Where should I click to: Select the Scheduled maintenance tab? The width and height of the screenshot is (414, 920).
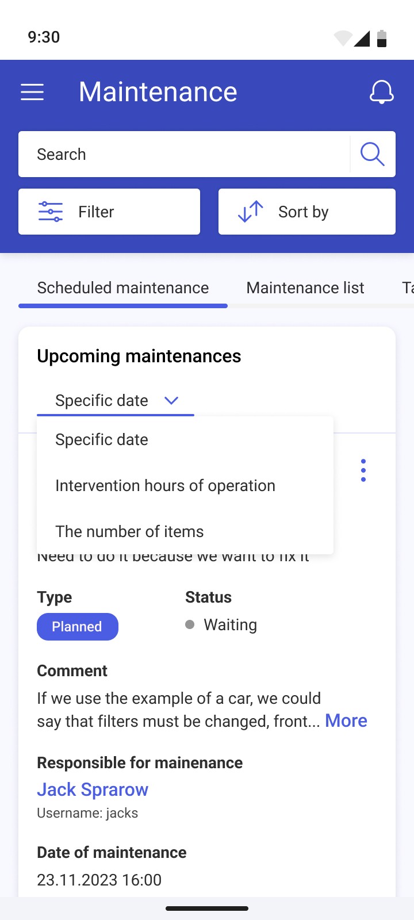(123, 287)
